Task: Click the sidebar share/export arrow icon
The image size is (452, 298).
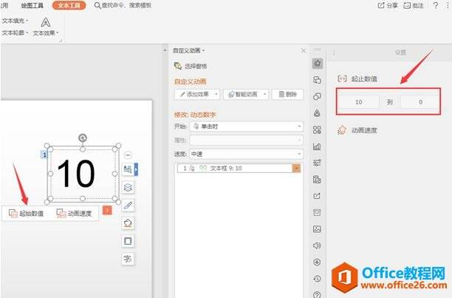Action: [x=317, y=196]
